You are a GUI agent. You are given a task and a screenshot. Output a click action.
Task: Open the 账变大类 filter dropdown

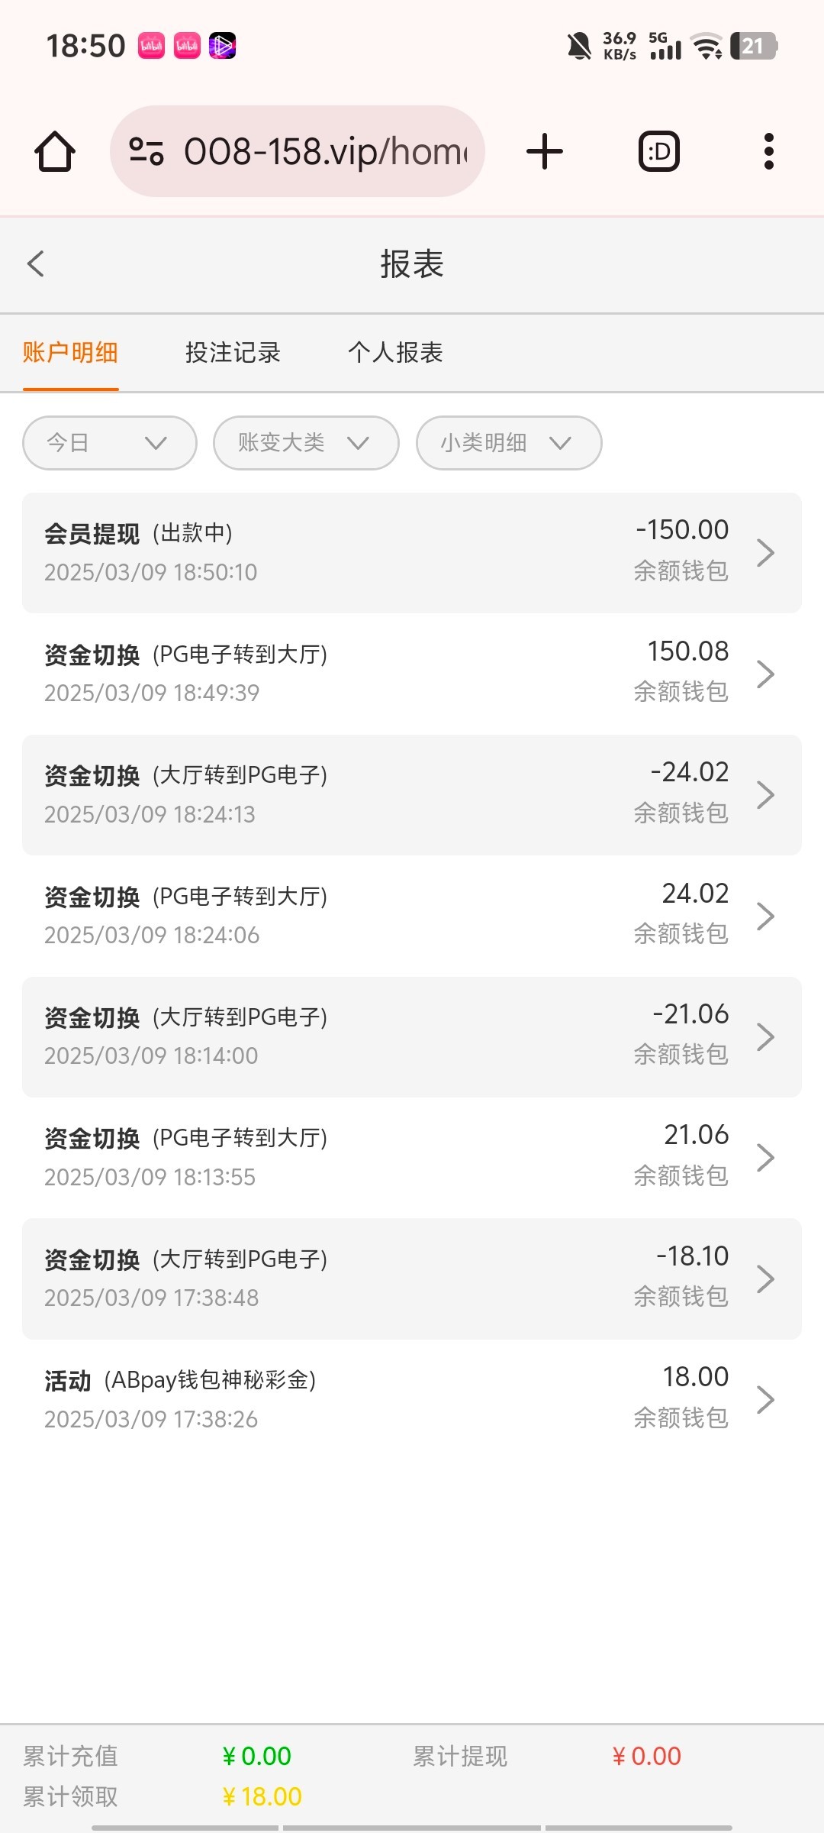pyautogui.click(x=306, y=443)
